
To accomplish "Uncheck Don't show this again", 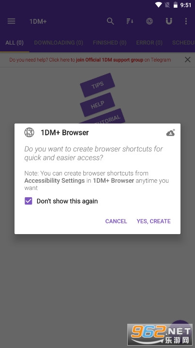I will pos(29,201).
